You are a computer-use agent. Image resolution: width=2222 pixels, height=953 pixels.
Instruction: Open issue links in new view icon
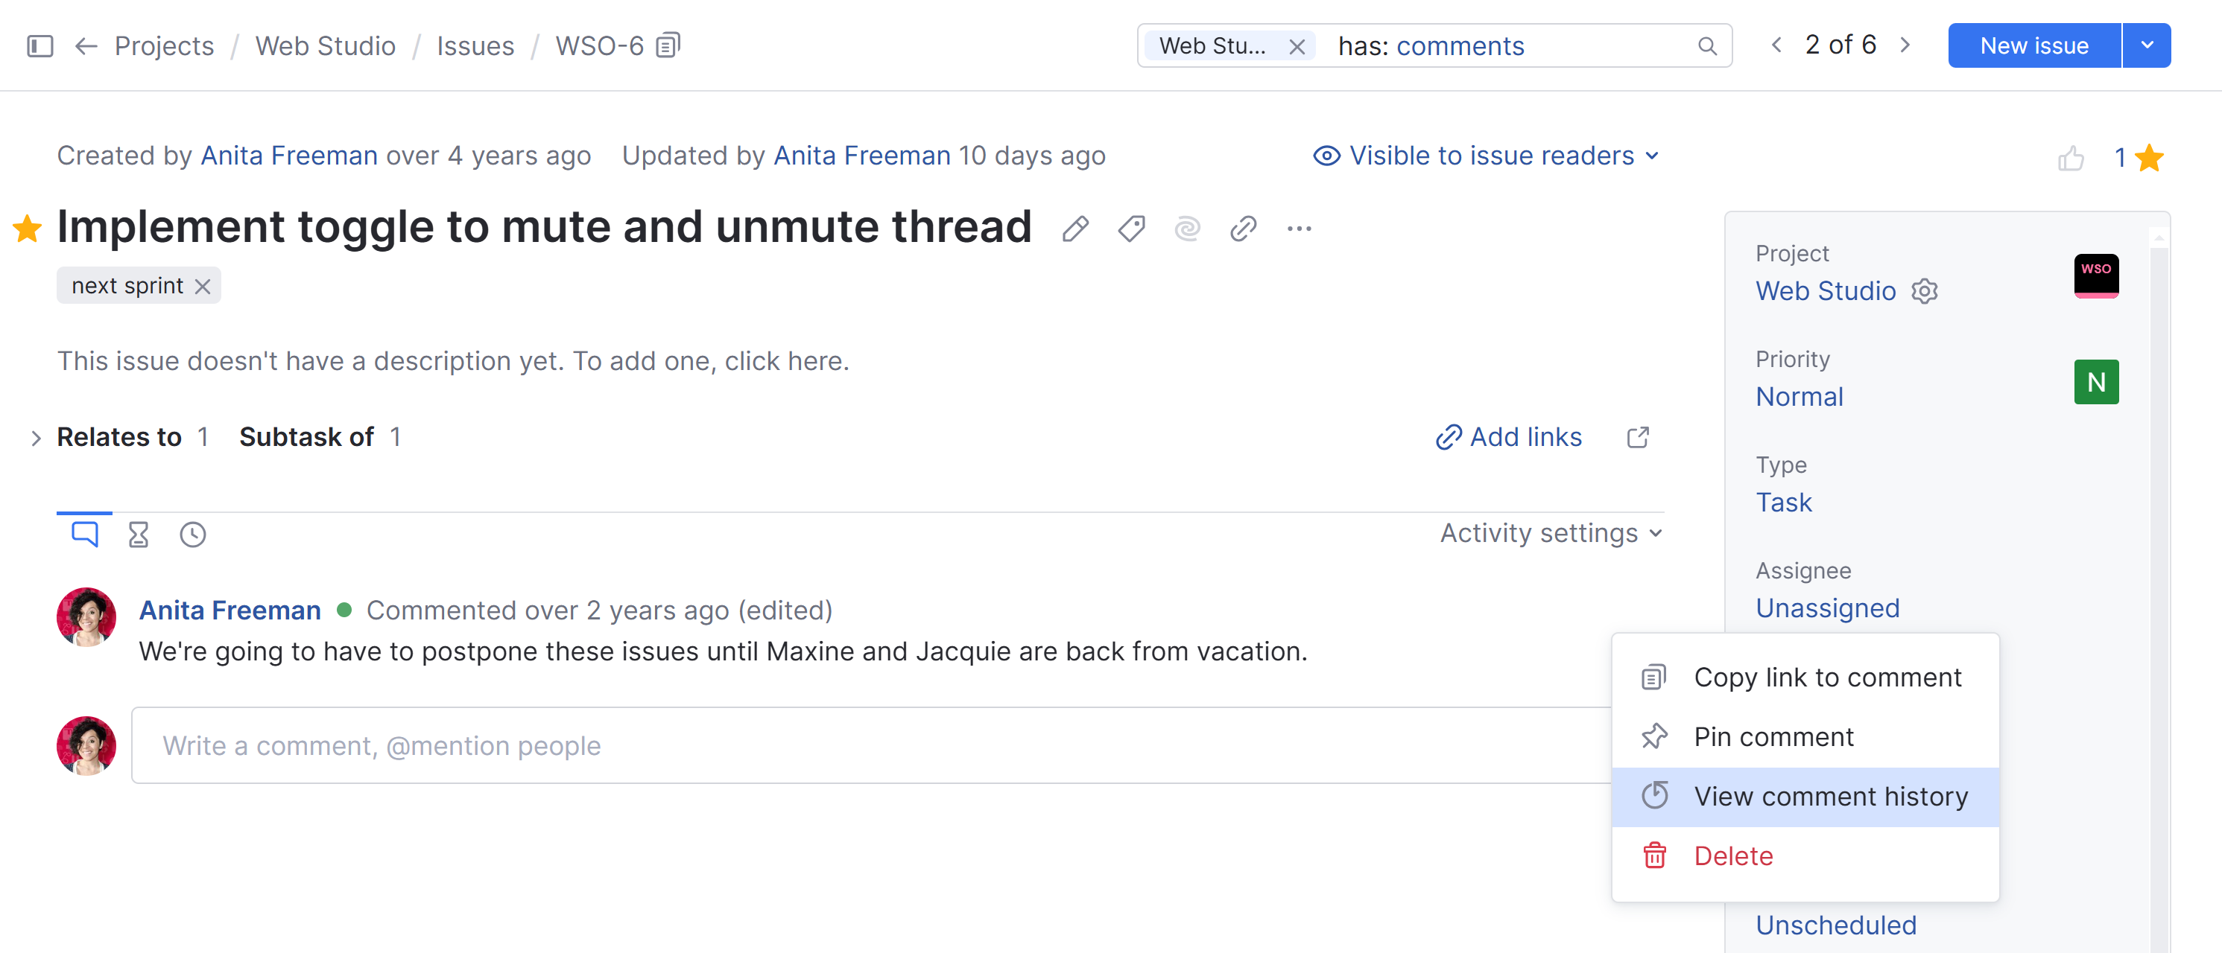tap(1638, 438)
